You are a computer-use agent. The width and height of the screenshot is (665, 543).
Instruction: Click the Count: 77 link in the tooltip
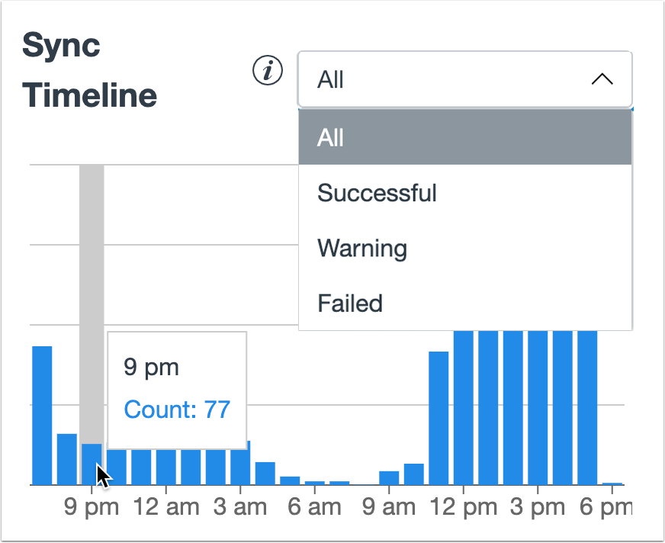177,410
